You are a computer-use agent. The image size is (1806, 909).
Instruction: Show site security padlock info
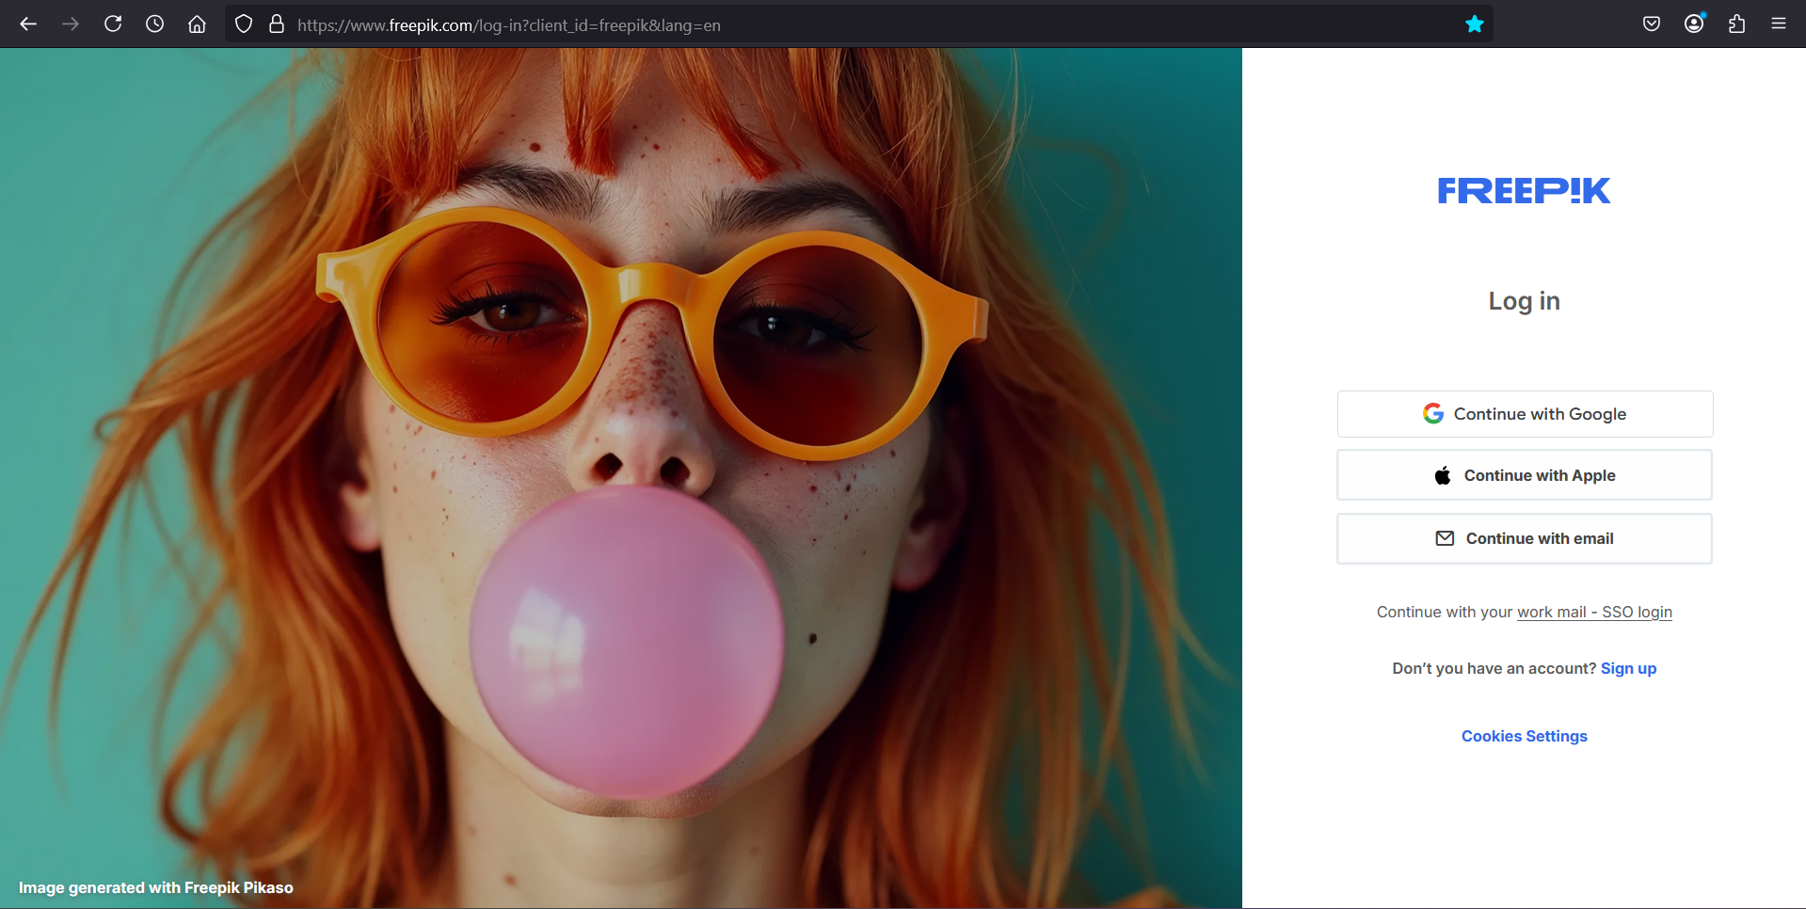click(x=277, y=24)
